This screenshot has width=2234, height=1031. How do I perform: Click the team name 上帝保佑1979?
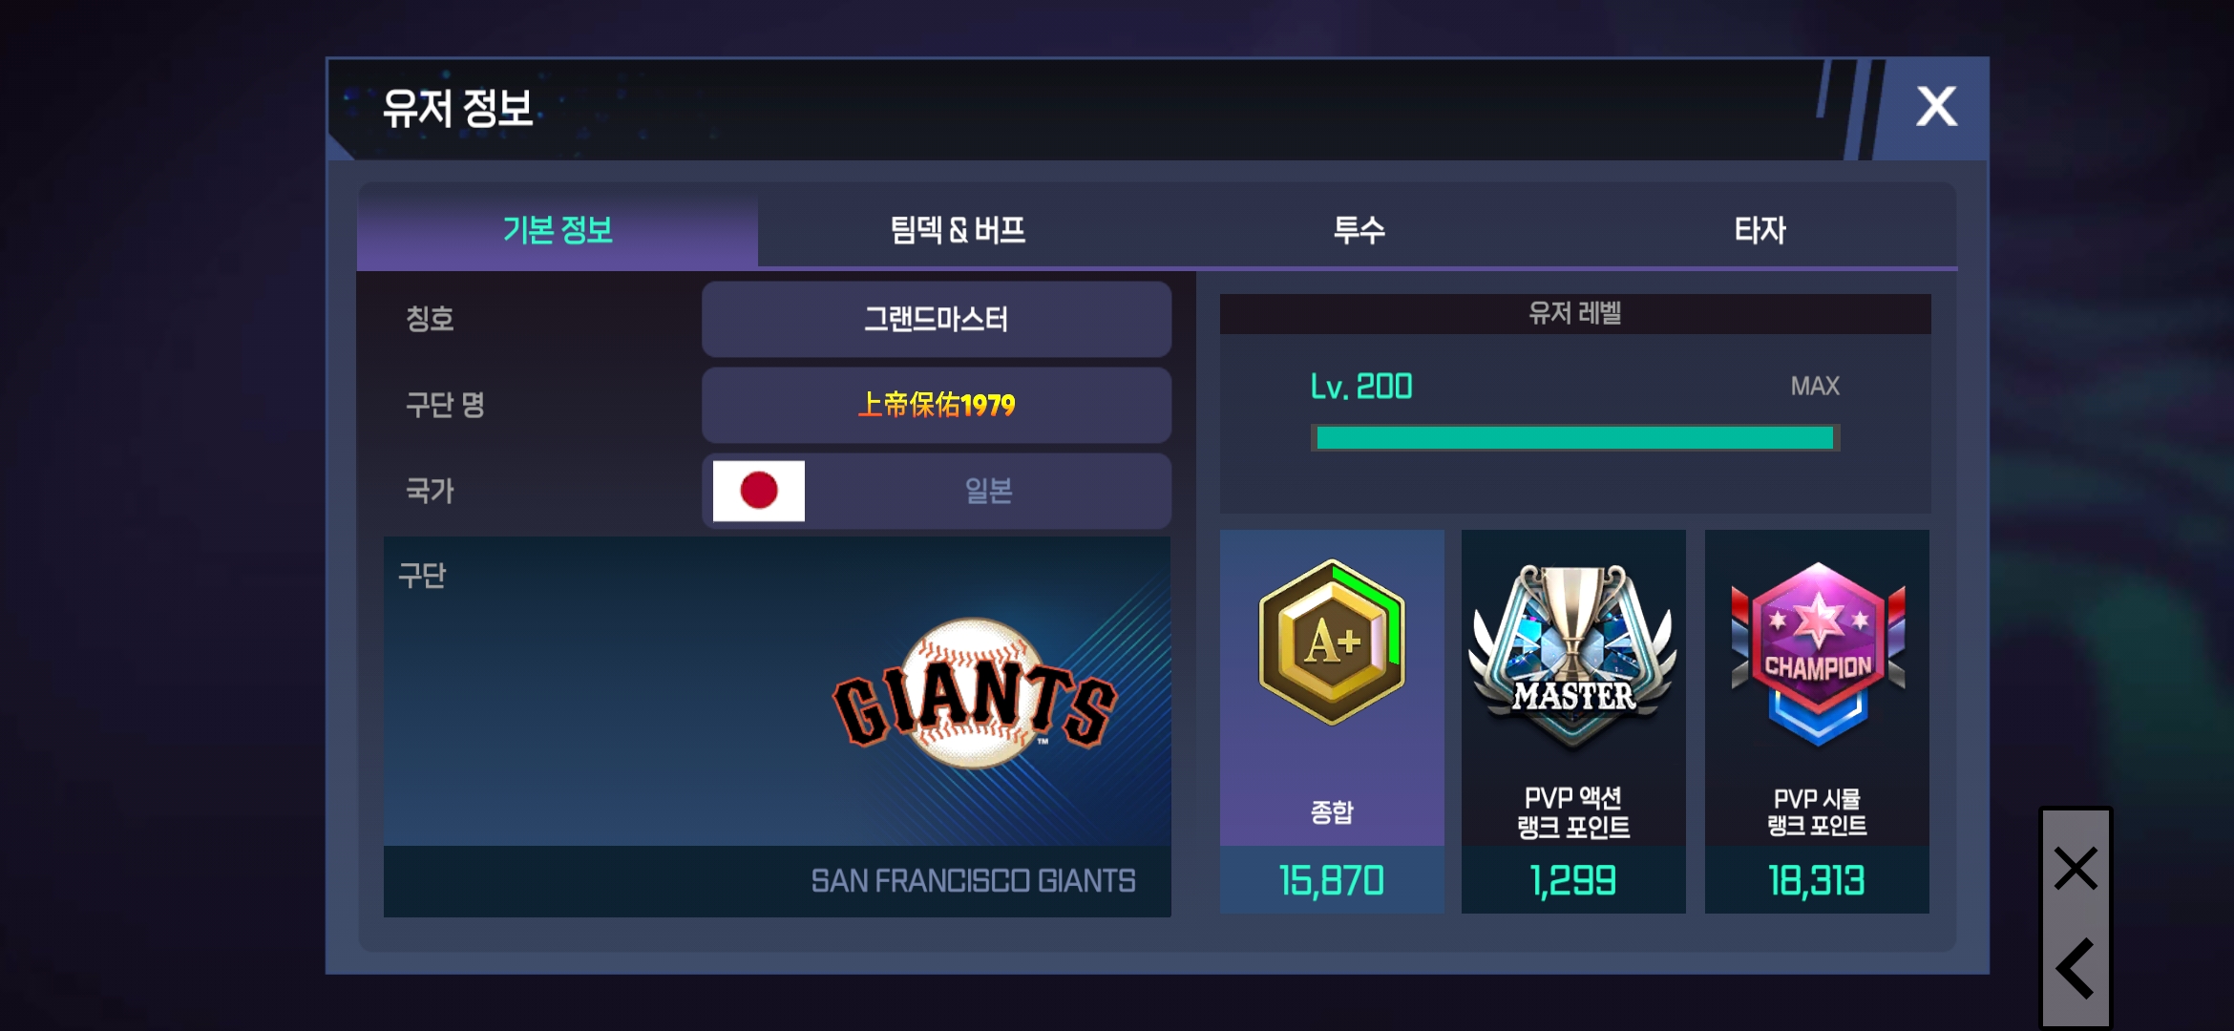(937, 405)
